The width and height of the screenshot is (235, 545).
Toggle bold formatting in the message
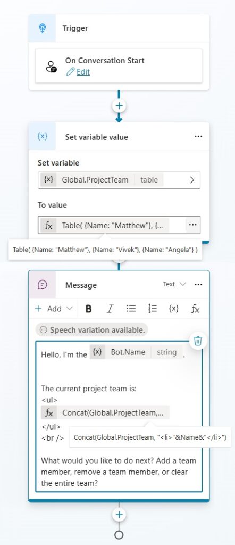[88, 309]
